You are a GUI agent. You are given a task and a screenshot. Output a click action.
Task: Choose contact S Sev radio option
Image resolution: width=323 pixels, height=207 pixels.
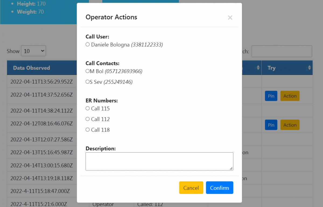(87, 82)
